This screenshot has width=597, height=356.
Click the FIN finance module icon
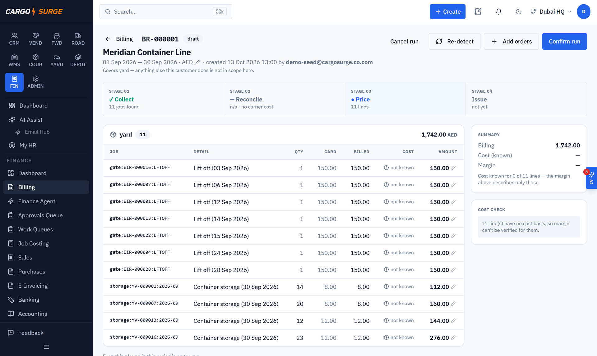coord(14,82)
